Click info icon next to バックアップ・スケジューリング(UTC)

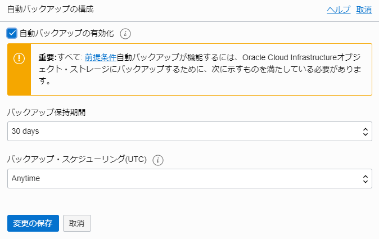(x=158, y=160)
